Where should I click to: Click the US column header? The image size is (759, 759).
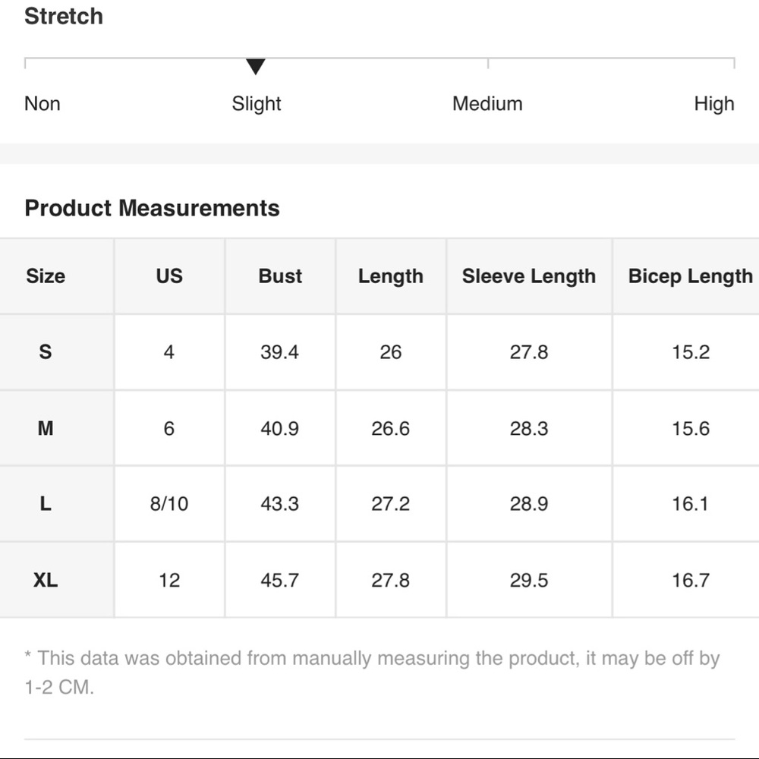pyautogui.click(x=169, y=276)
